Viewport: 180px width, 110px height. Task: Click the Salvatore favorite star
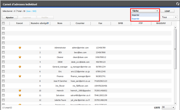pyautogui.click(x=20, y=95)
